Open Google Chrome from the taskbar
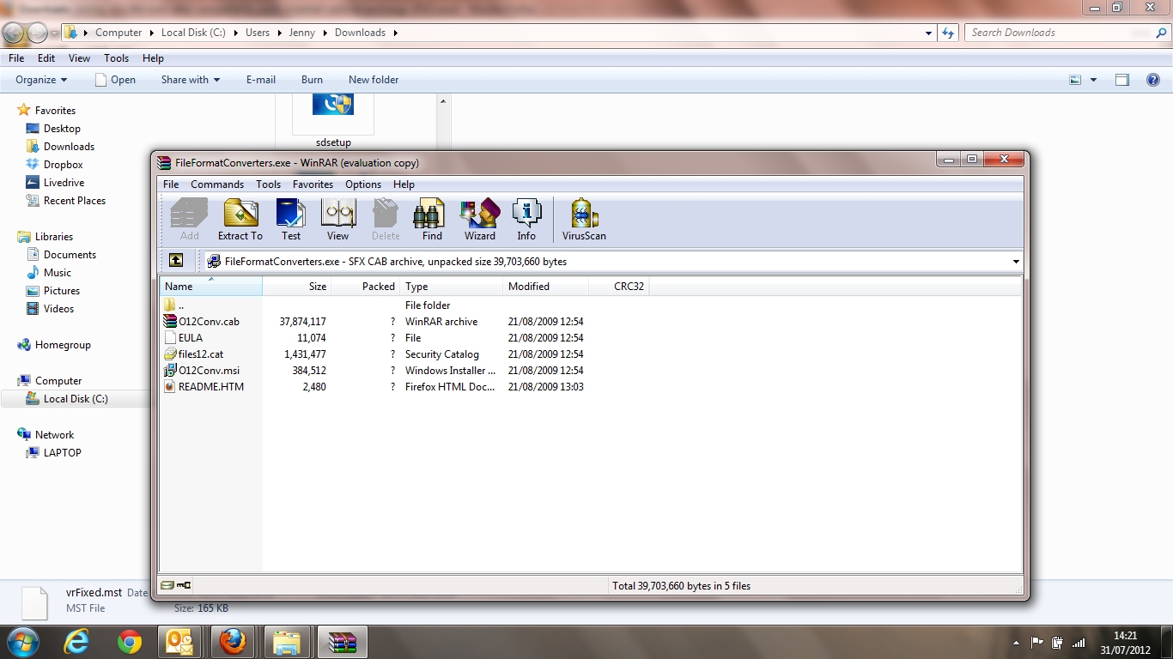The height and width of the screenshot is (659, 1173). [x=130, y=642]
